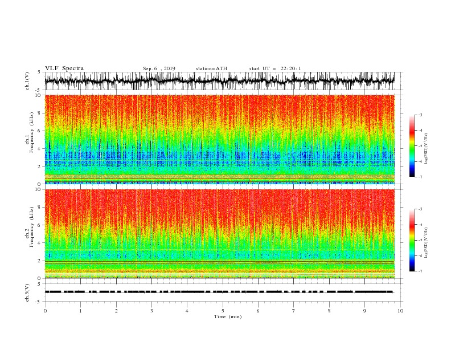Click the "4" kHz tick on ch.1 axis
This screenshot has width=451, height=349.
pyautogui.click(x=39, y=149)
